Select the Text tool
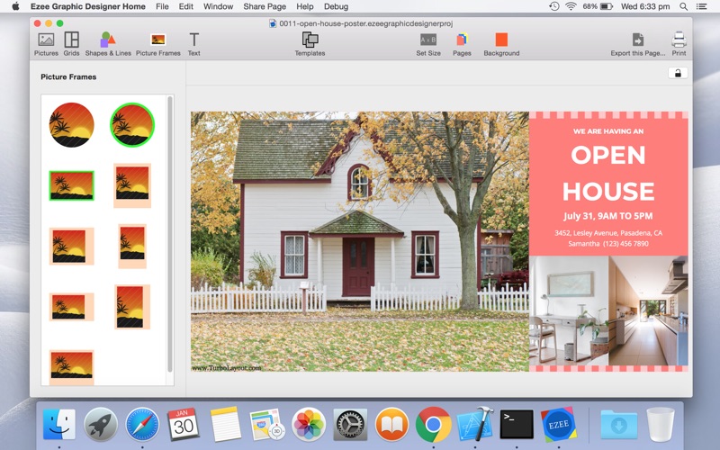 [x=193, y=44]
